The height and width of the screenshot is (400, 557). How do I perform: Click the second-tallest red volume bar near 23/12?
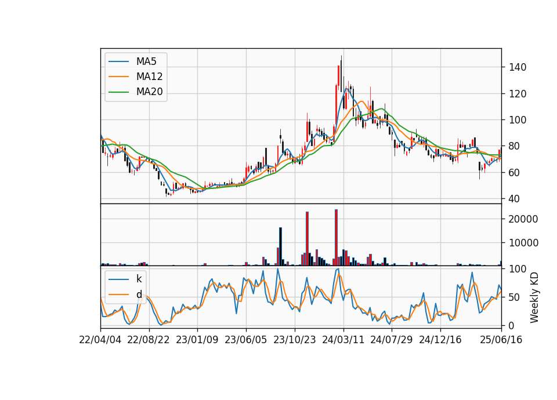tap(308, 238)
